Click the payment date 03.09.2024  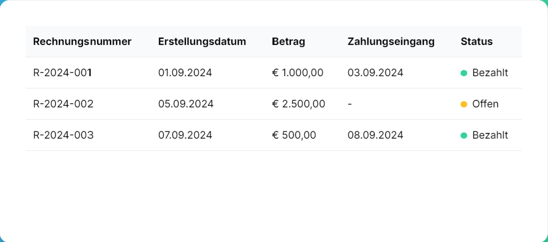coord(375,73)
